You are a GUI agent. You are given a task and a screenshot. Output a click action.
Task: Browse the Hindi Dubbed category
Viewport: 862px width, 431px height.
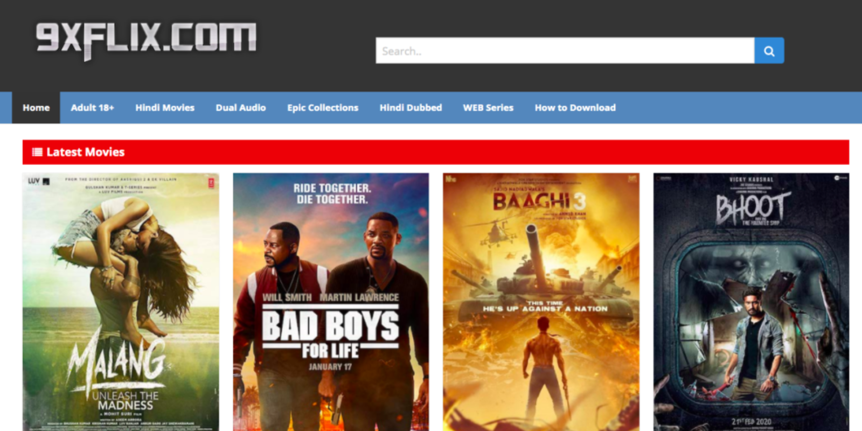[x=411, y=108]
